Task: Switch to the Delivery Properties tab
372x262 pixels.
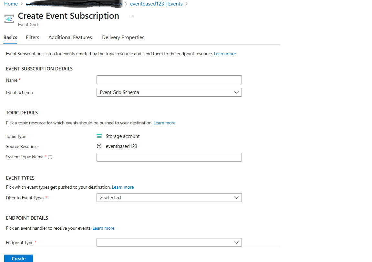Action: tap(123, 37)
